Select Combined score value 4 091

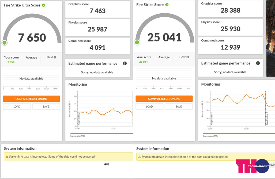click(97, 48)
